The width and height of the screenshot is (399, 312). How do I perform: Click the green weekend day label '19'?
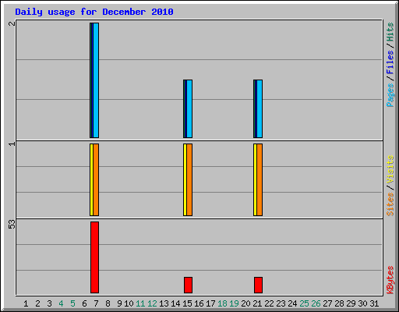point(234,303)
